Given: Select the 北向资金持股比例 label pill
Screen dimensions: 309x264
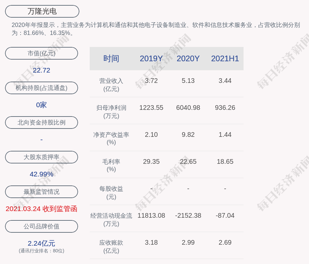Looking at the screenshot, I should [42, 123].
